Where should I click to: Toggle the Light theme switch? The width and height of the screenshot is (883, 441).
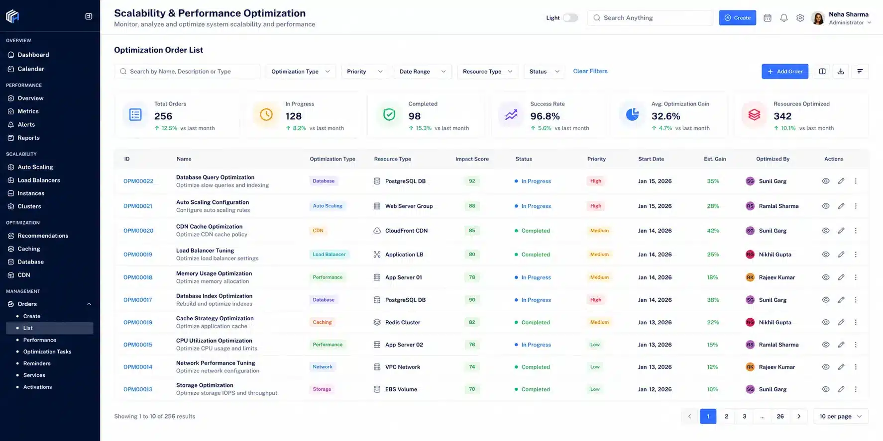(x=570, y=18)
